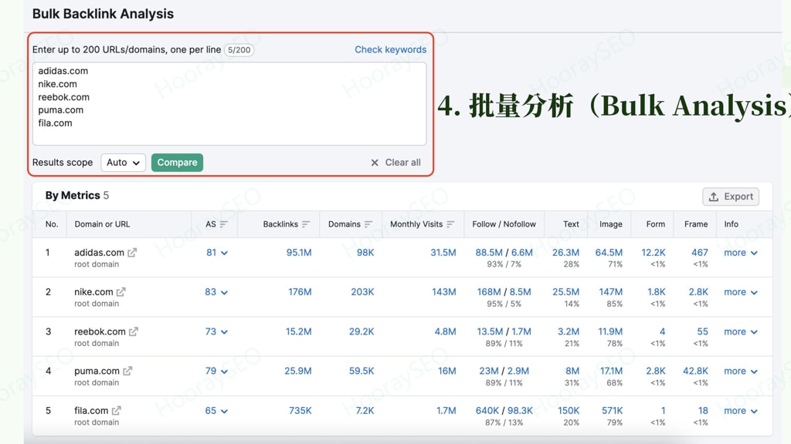Viewport: 791px width, 444px height.
Task: Clear all entered domains using the X icon
Action: (375, 163)
